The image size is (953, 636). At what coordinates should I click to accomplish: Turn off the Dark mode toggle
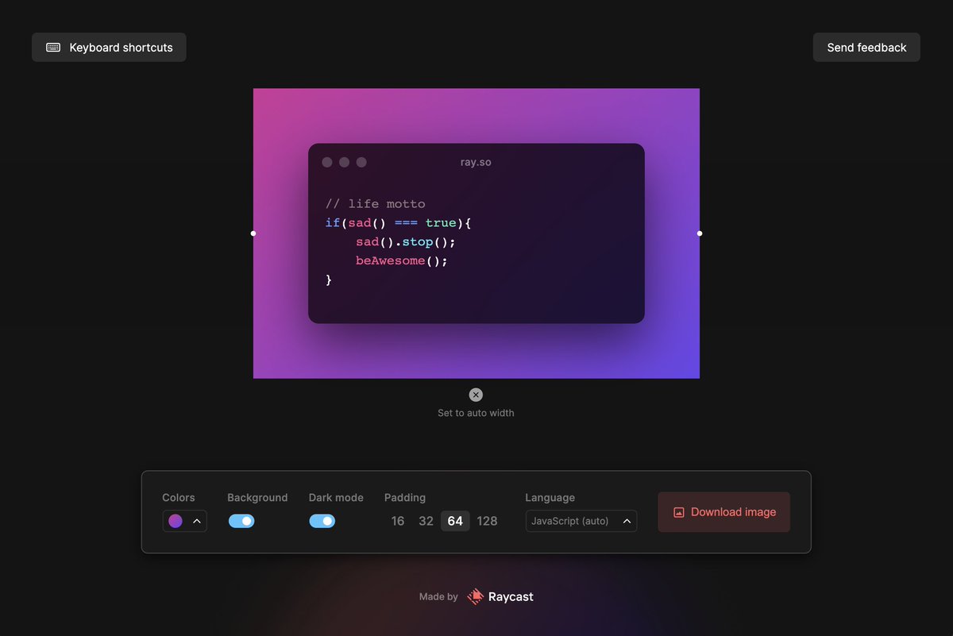tap(322, 521)
